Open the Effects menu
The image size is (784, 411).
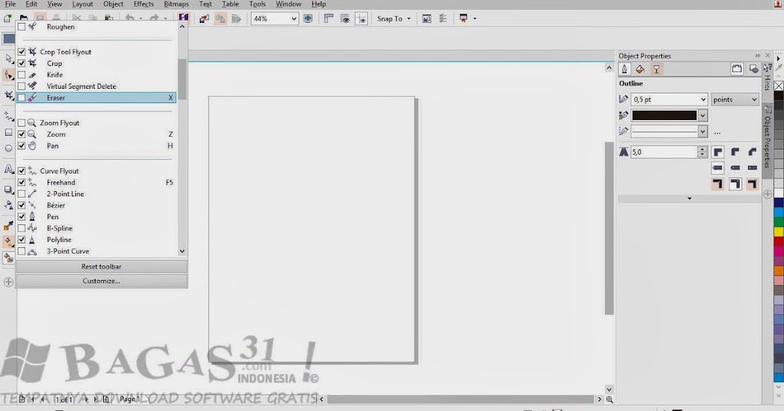point(144,4)
